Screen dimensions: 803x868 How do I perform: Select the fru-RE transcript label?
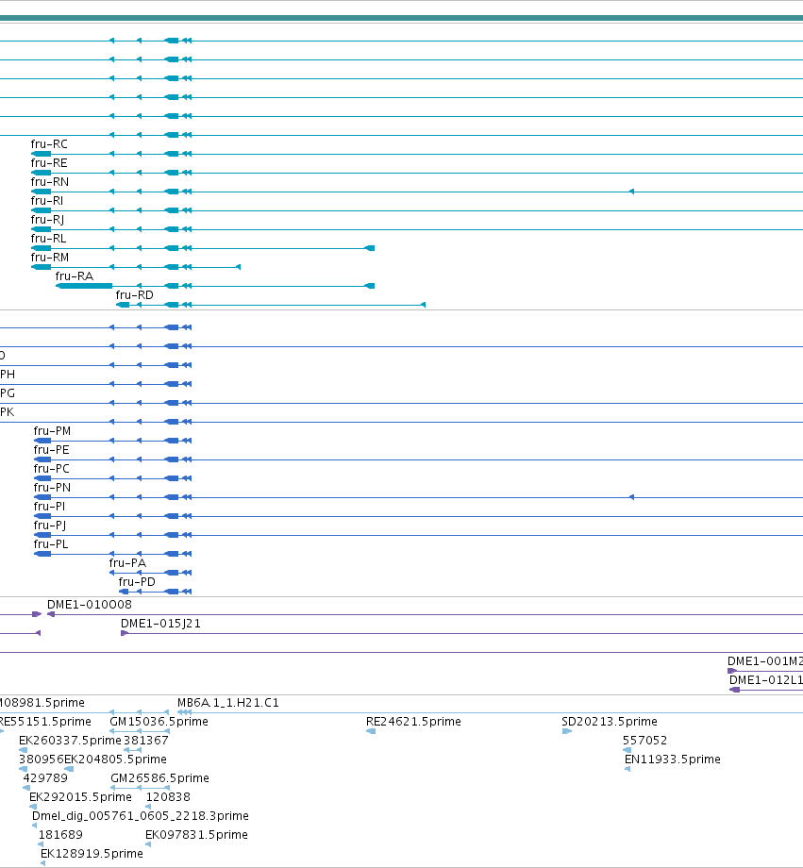49,163
